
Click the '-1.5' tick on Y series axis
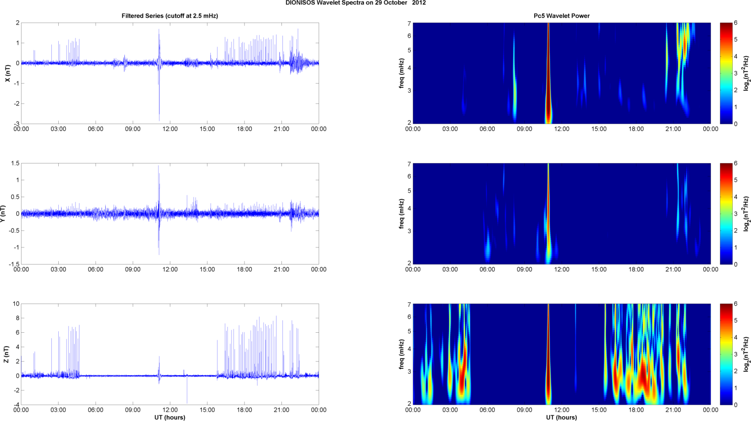tap(14, 264)
